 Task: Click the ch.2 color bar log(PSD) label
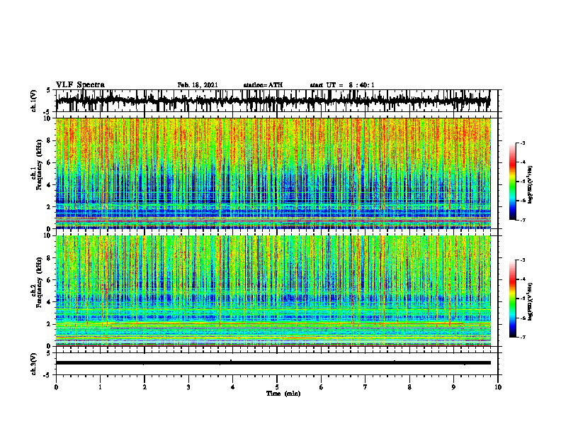click(x=531, y=302)
